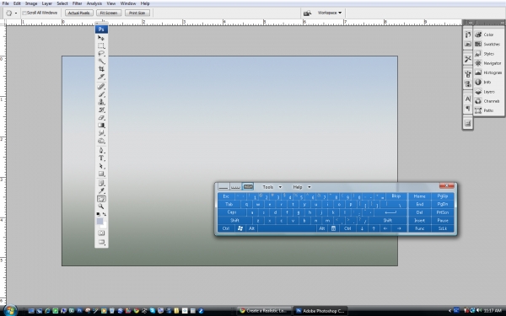
Task: Toggle Quick Mask mode in toolbox
Action: (101, 233)
